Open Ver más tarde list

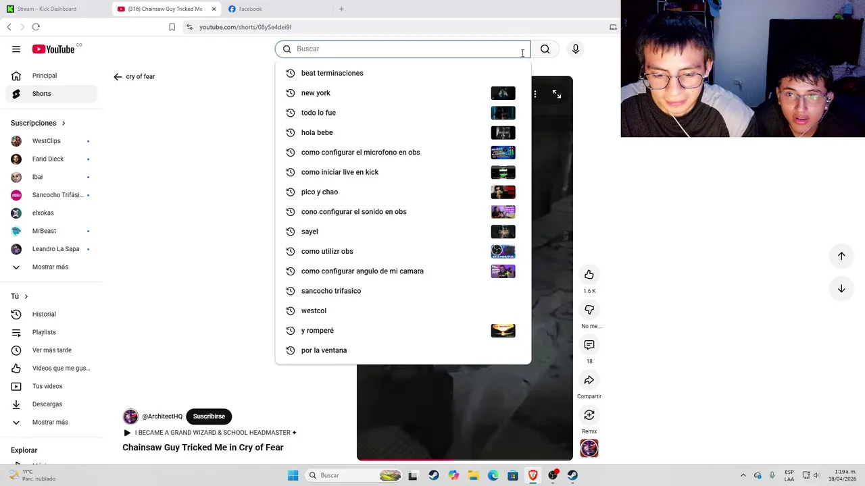tap(51, 350)
